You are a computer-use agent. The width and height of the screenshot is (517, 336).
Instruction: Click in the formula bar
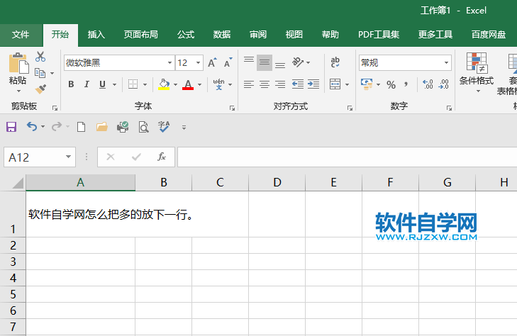[348, 157]
